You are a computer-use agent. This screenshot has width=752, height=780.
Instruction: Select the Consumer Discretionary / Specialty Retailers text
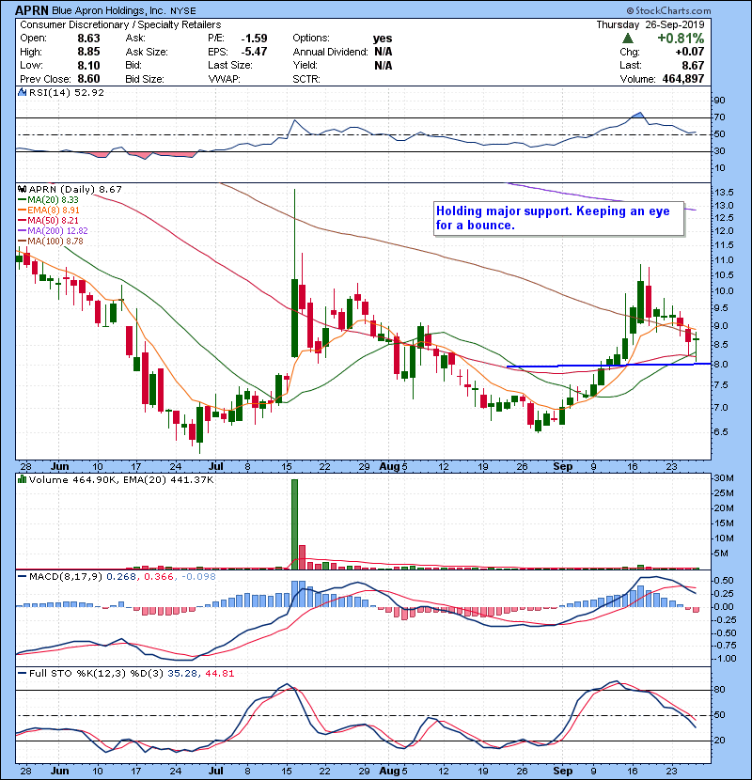(x=120, y=24)
